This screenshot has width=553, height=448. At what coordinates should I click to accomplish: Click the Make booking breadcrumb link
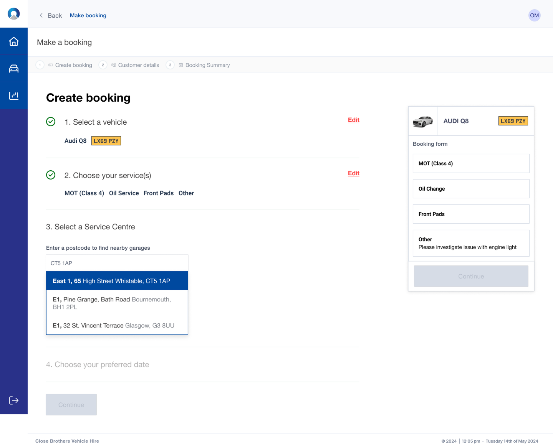click(x=88, y=15)
